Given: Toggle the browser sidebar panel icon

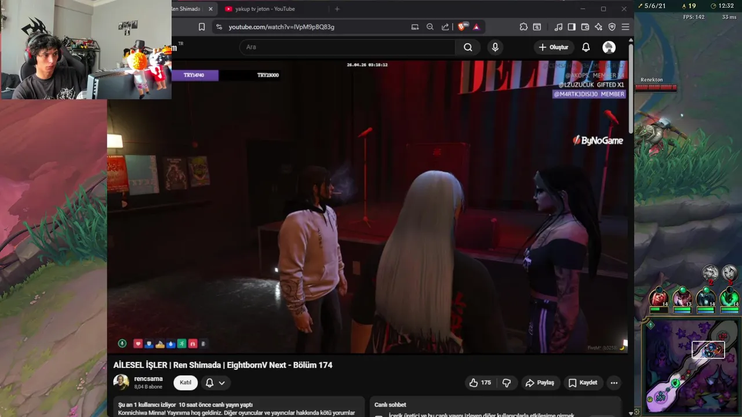Looking at the screenshot, I should (x=572, y=27).
